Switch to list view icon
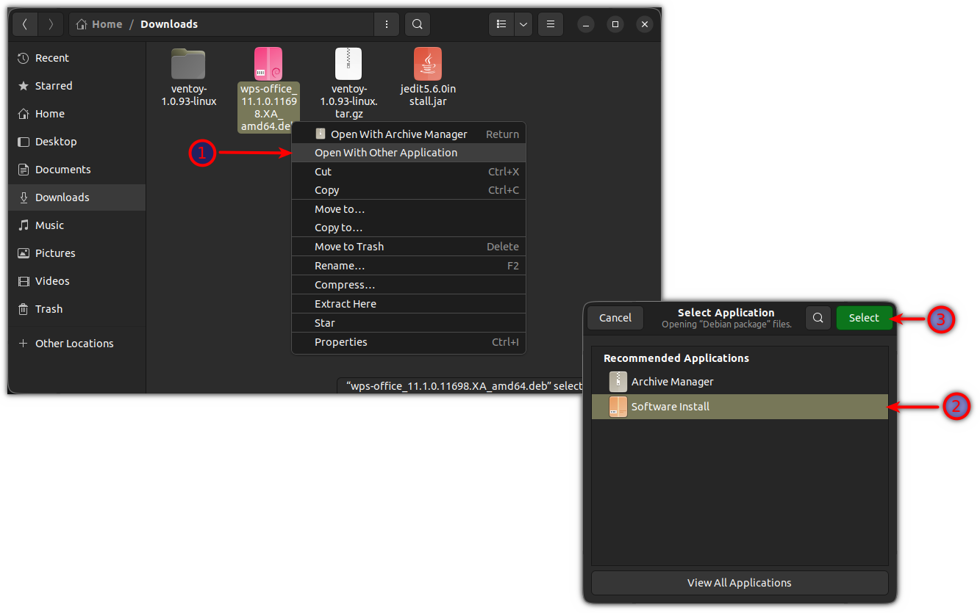Viewport: 980px width, 613px height. click(x=501, y=24)
